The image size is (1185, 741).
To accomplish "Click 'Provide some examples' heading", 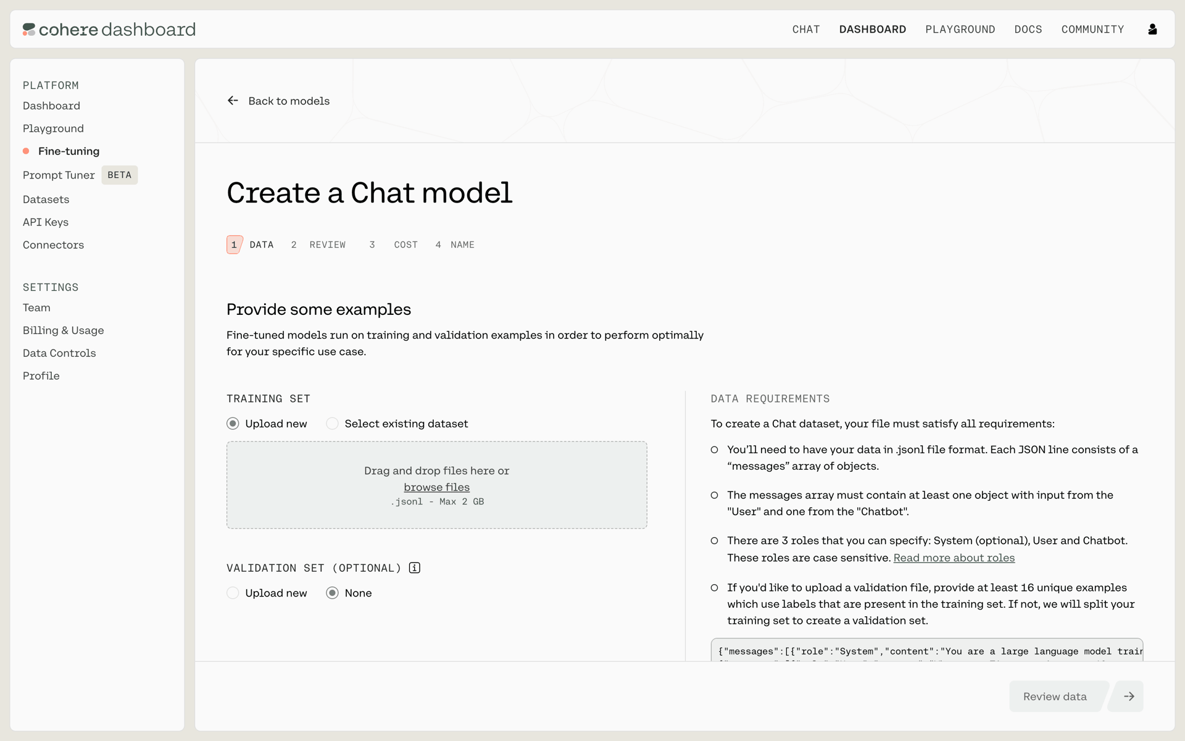I will (318, 309).
